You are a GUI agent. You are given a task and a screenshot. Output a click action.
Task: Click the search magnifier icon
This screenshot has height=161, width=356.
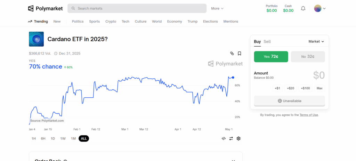pos(73,8)
